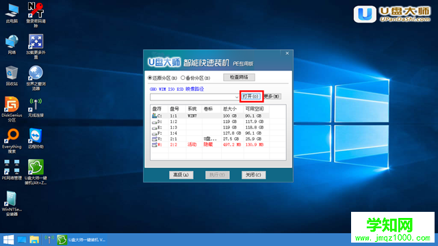The height and width of the screenshot is (246, 438).
Task: Click the 检查网络 button
Action: tap(239, 77)
